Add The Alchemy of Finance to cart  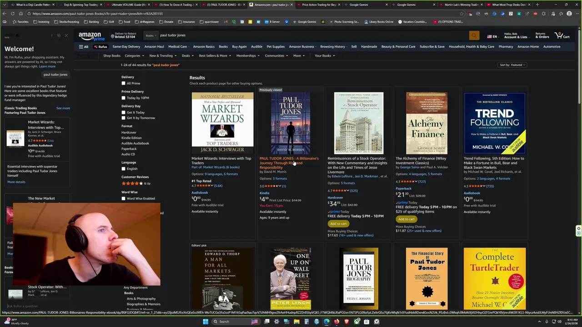(x=406, y=219)
